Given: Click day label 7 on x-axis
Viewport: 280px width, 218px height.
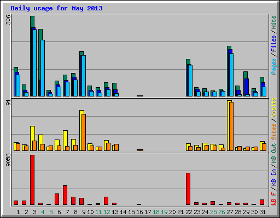Looking at the screenshot, I should pyautogui.click(x=67, y=212).
